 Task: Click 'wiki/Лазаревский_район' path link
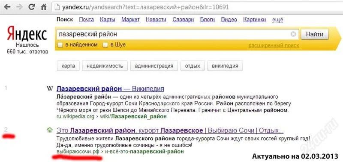(133, 117)
